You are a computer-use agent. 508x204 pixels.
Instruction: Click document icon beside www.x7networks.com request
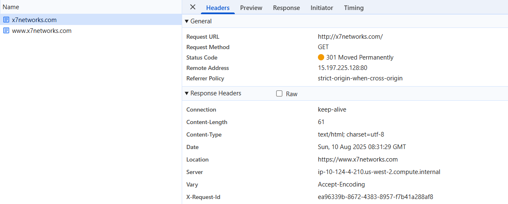click(6, 30)
